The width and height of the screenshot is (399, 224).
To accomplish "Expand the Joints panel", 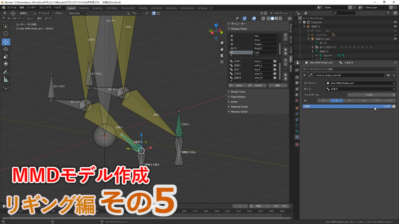I will 234,102.
